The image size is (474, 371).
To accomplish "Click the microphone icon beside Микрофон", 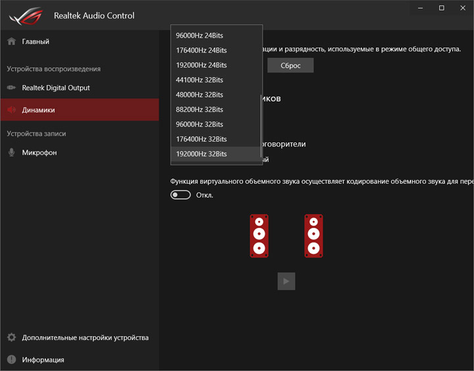I will coord(11,152).
